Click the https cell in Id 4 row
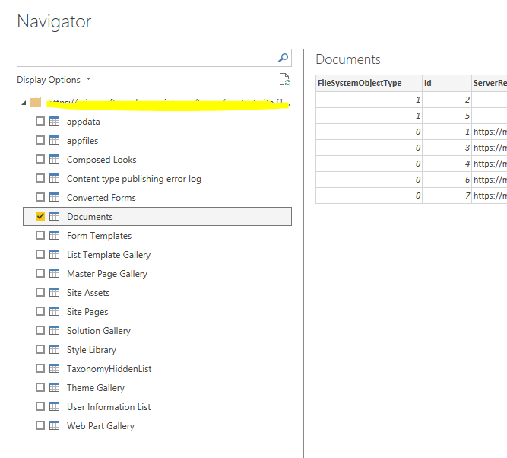The height and width of the screenshot is (458, 507). pos(490,164)
